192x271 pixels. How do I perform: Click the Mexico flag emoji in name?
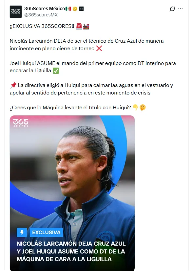(x=68, y=9)
